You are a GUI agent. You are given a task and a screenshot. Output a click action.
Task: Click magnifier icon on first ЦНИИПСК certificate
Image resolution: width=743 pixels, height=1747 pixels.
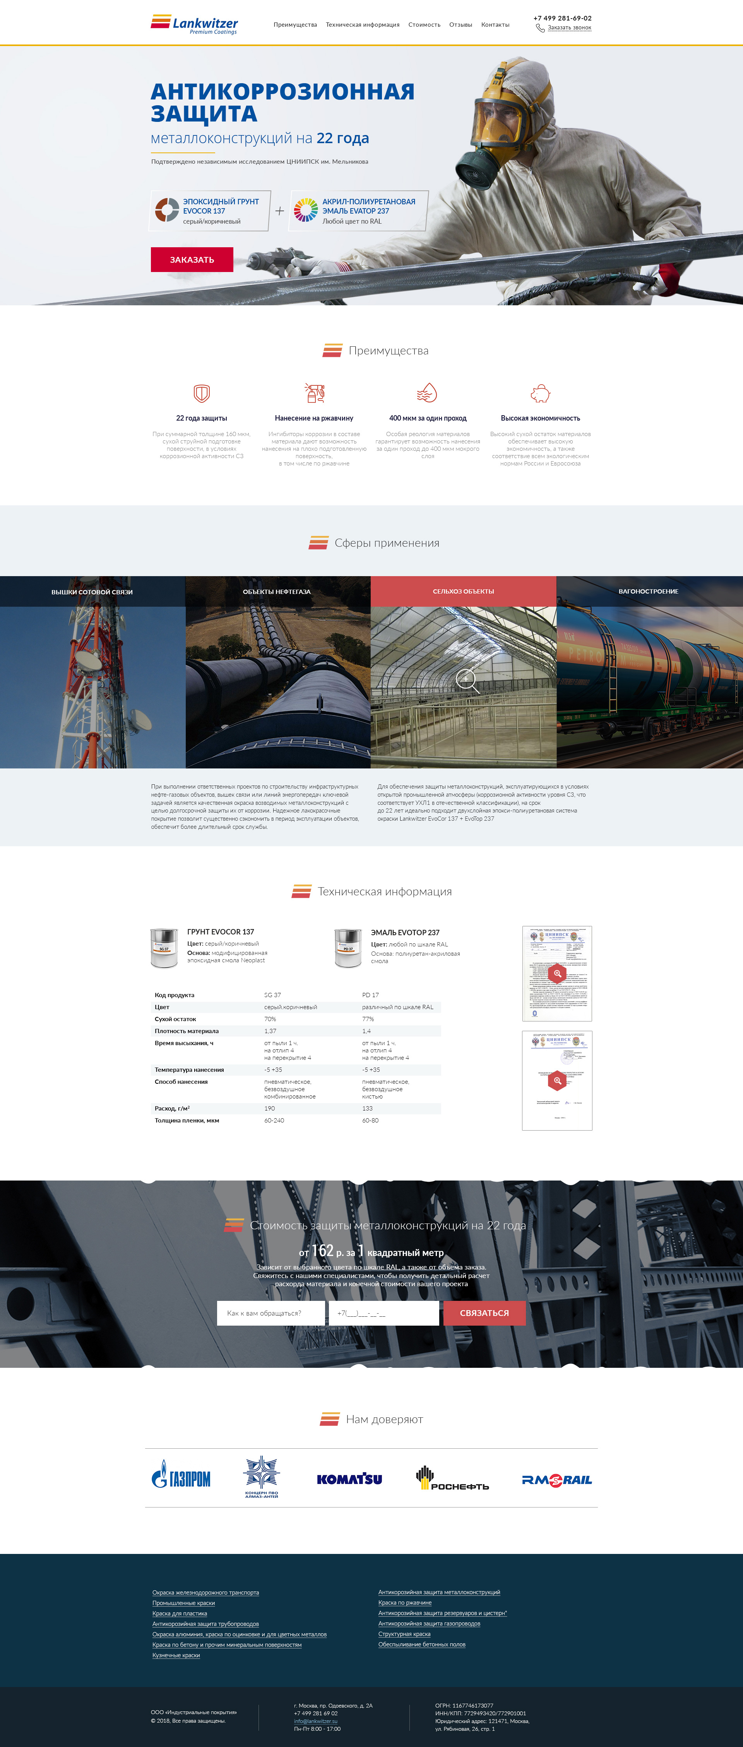(556, 973)
